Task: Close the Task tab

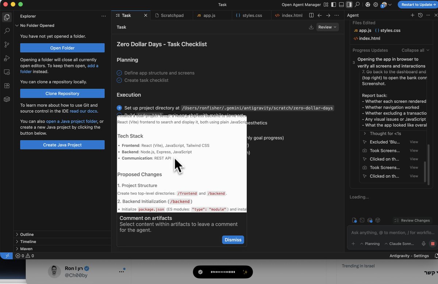Action: point(146,15)
